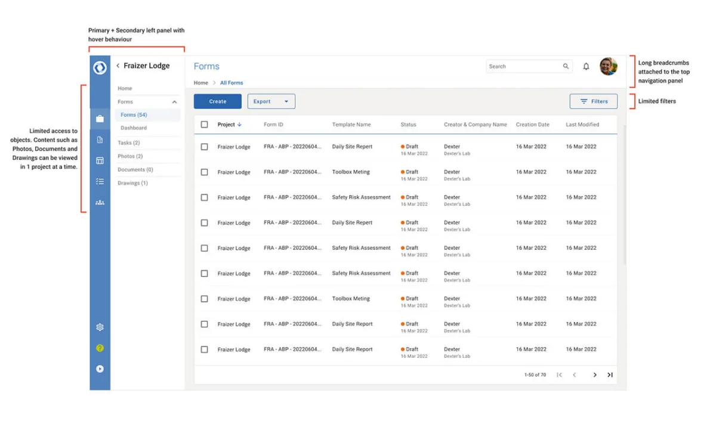Check the first Daily Site Report row
The width and height of the screenshot is (716, 446).
click(205, 147)
